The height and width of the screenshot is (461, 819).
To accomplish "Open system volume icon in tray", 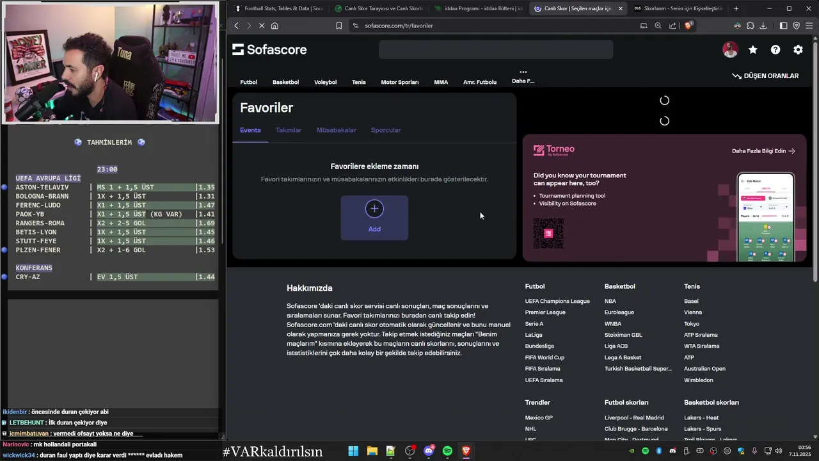I will coord(779,451).
